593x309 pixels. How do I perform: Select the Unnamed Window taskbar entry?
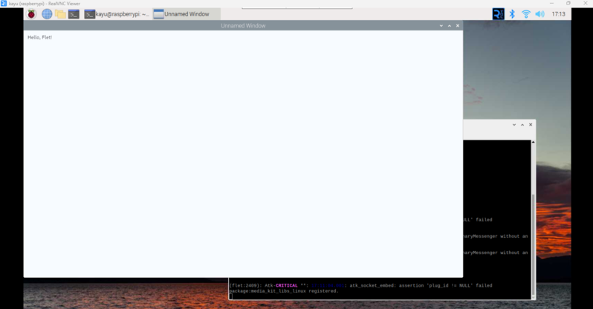coord(182,14)
